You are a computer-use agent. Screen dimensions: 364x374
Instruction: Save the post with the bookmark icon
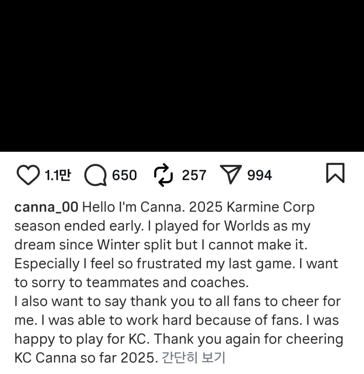pyautogui.click(x=335, y=174)
